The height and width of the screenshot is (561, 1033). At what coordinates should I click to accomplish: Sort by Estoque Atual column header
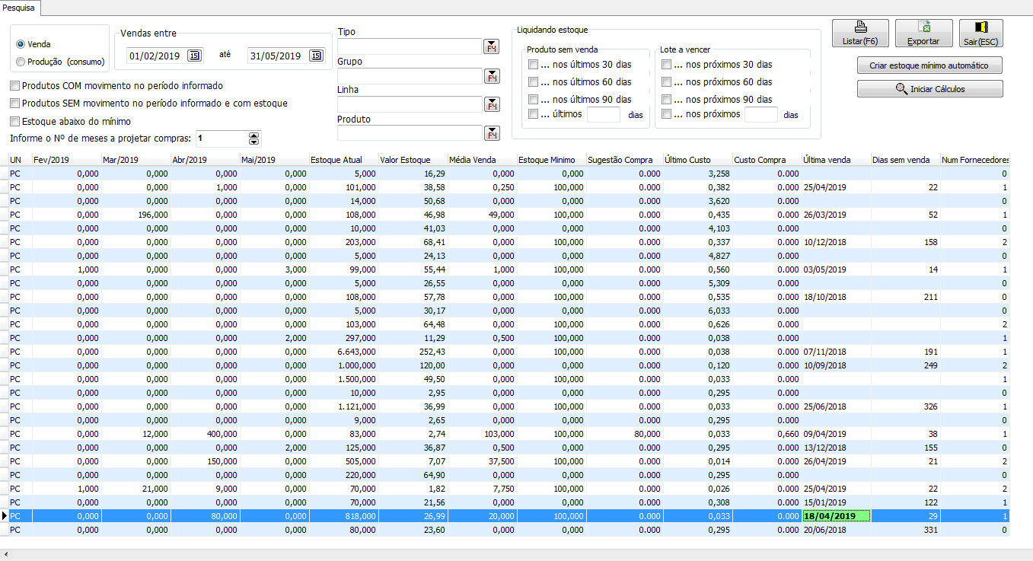[343, 160]
